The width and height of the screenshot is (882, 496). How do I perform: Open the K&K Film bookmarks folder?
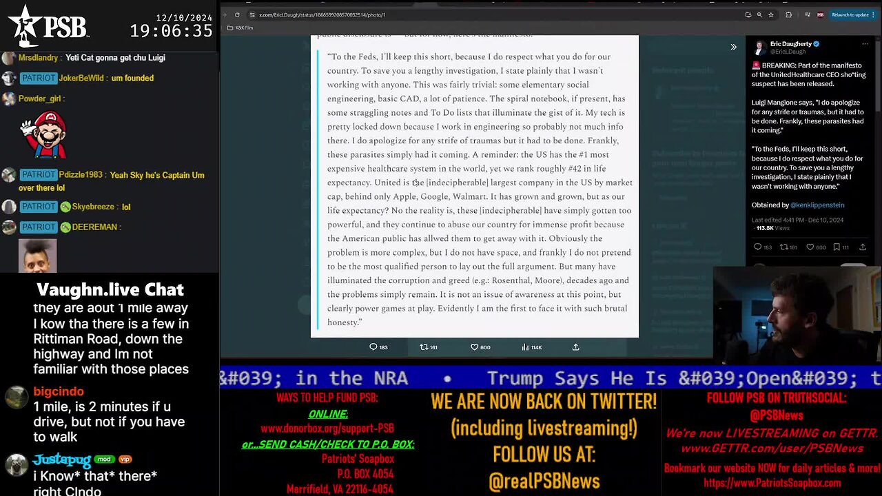click(x=240, y=28)
